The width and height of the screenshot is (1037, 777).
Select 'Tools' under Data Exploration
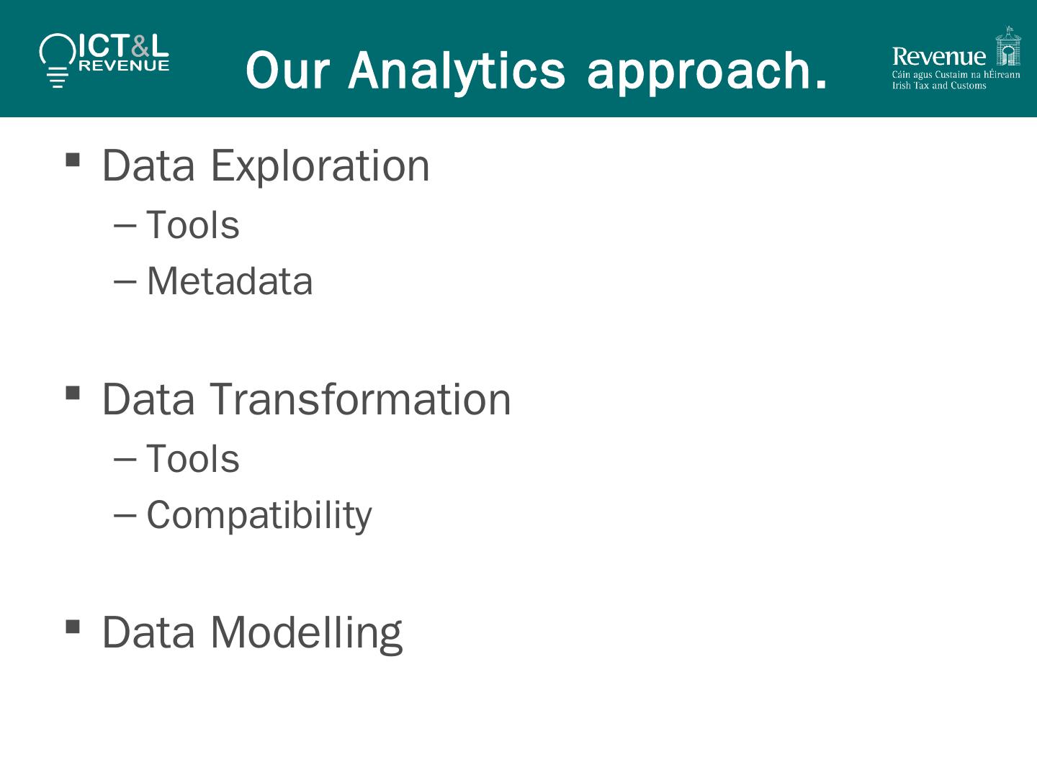(x=192, y=225)
